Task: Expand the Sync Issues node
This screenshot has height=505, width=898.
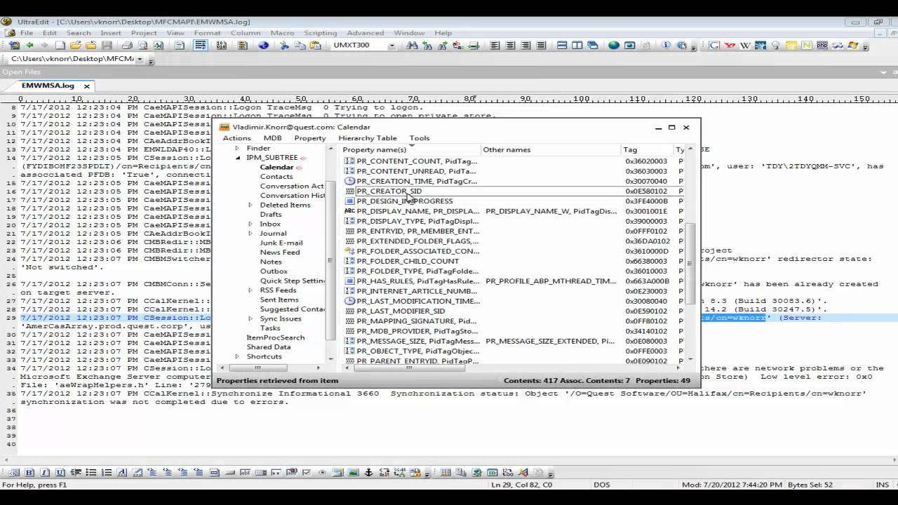Action: click(x=251, y=318)
